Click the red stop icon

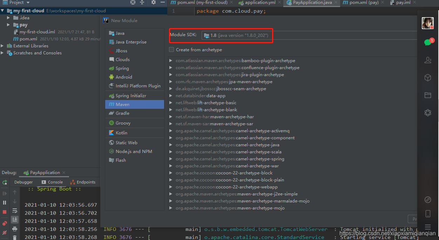point(5,212)
